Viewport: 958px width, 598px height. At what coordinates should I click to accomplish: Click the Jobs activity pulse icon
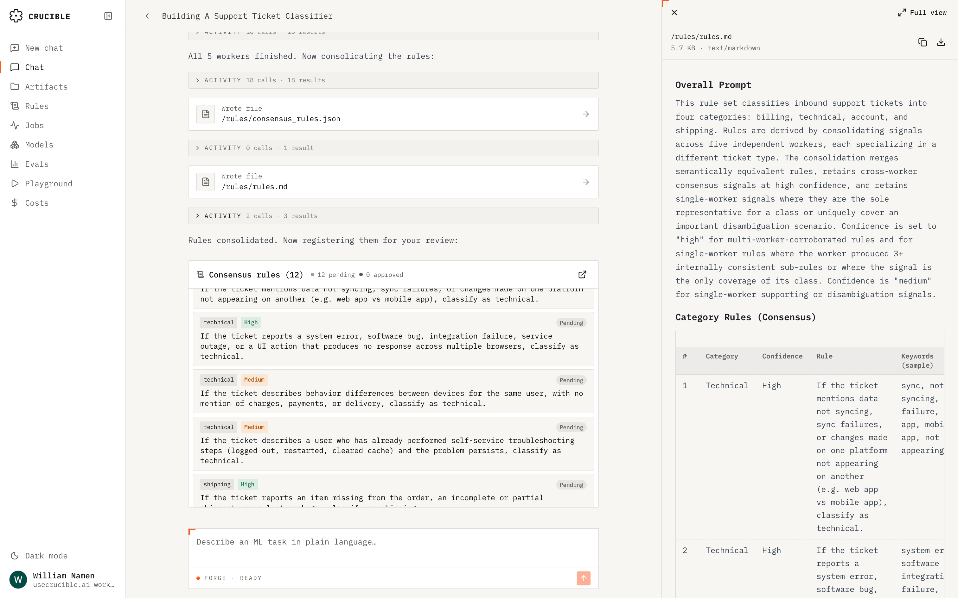point(15,125)
